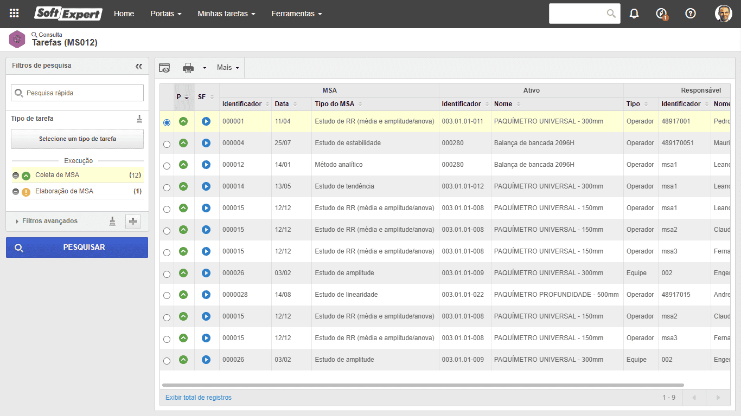Click Selecione um tipo de tarefa button

(x=77, y=139)
